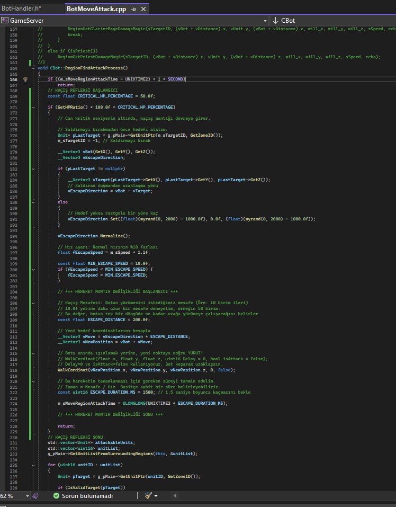Switch to the BotHandler.h tab
Screen dimensions: 396x507
tap(21, 8)
